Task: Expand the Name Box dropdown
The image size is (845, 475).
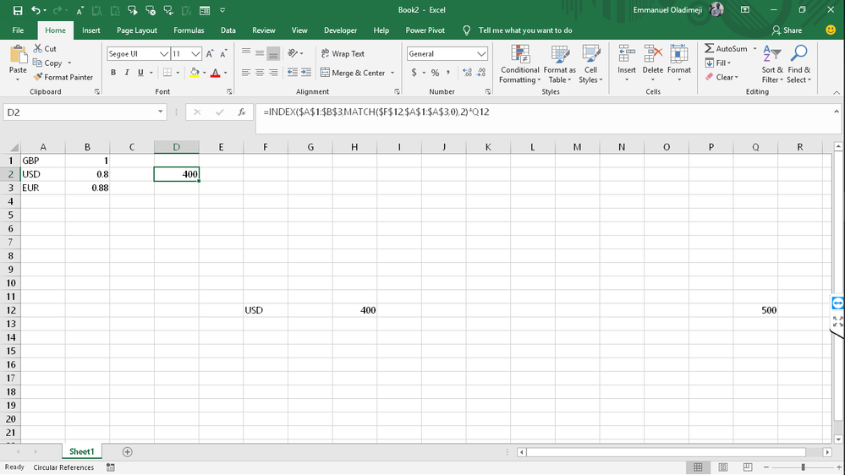Action: click(x=160, y=112)
